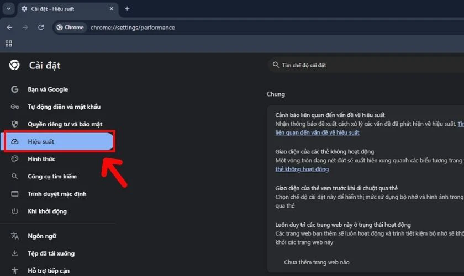Click the Chưa thêm trang web nào text
Screen dimensions: 464x276
(x=317, y=262)
